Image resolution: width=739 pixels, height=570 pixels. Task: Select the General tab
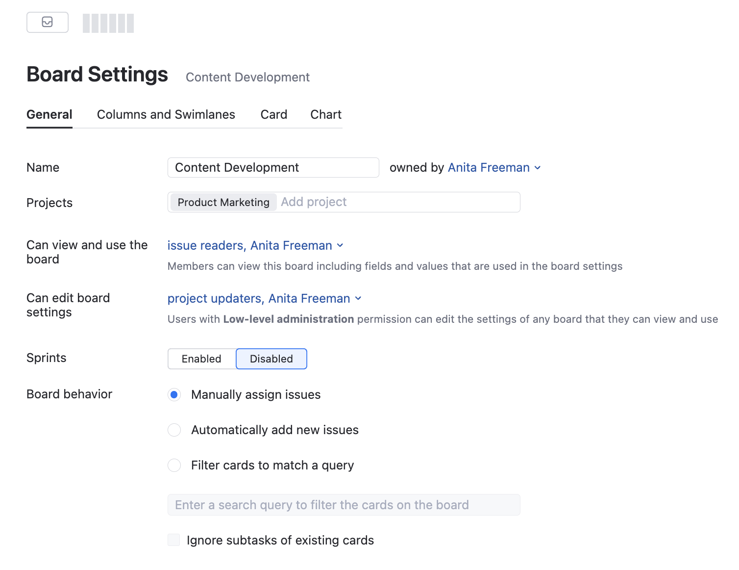49,114
